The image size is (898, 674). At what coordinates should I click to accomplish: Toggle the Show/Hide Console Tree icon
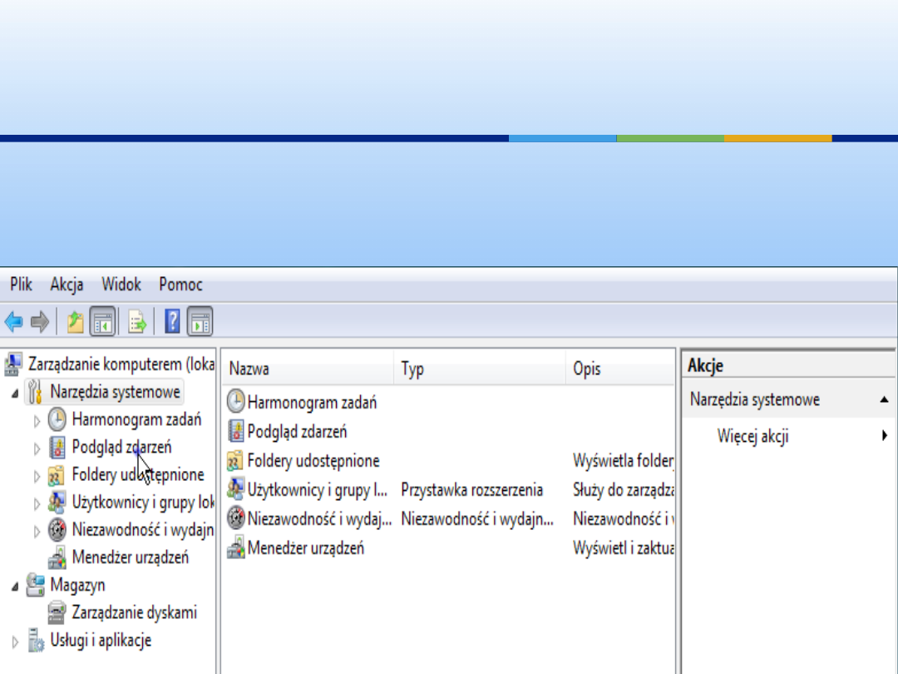click(x=102, y=321)
